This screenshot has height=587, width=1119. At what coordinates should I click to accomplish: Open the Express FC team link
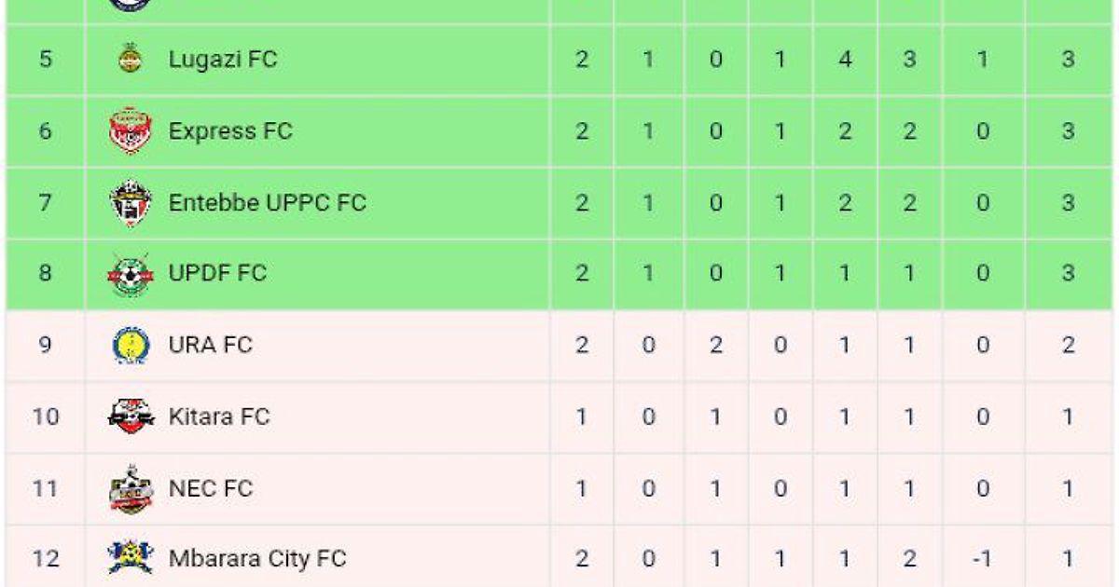coord(230,130)
